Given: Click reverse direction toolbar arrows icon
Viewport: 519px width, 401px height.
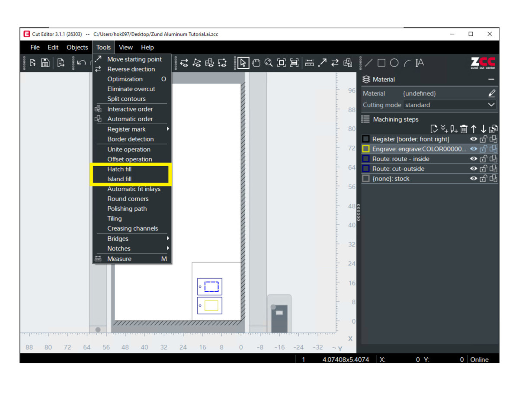Looking at the screenshot, I should (335, 63).
